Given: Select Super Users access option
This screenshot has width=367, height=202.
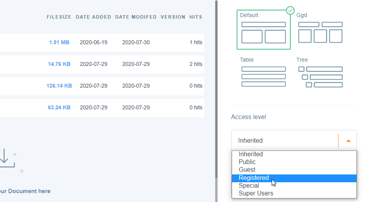Looking at the screenshot, I should [256, 194].
